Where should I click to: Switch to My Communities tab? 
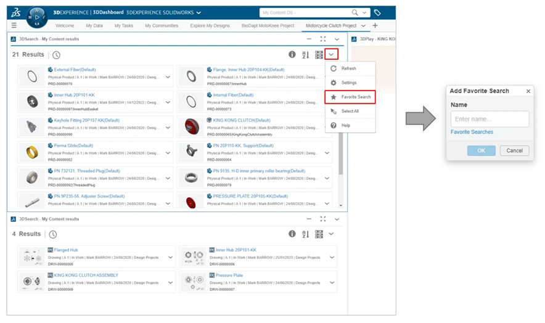pyautogui.click(x=162, y=26)
